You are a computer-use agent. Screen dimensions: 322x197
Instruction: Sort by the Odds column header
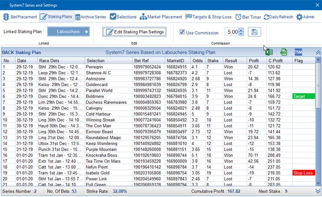198,61
